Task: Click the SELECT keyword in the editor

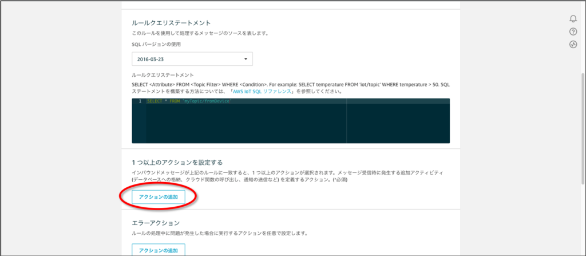Action: 155,101
